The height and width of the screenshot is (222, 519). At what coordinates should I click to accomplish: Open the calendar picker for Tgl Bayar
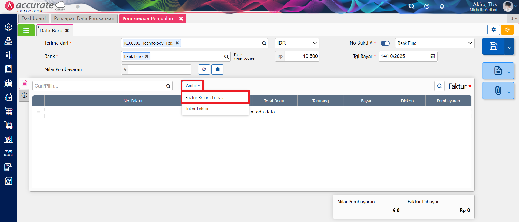click(x=432, y=56)
